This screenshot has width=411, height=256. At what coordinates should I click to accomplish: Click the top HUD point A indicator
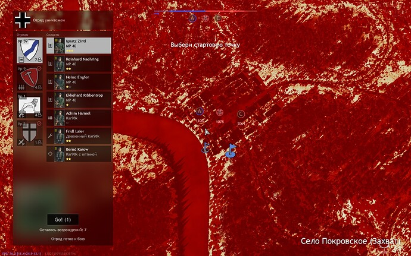192,18
